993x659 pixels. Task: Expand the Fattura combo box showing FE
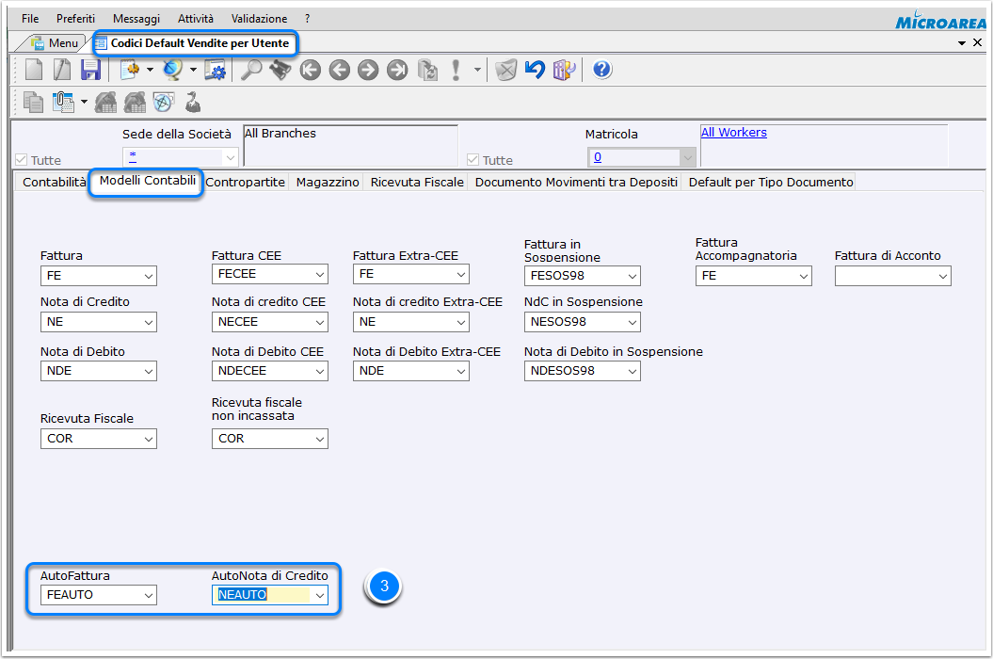tap(148, 276)
